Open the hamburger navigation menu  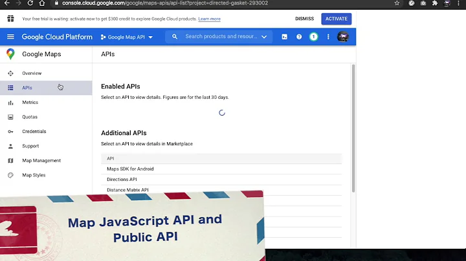point(10,37)
